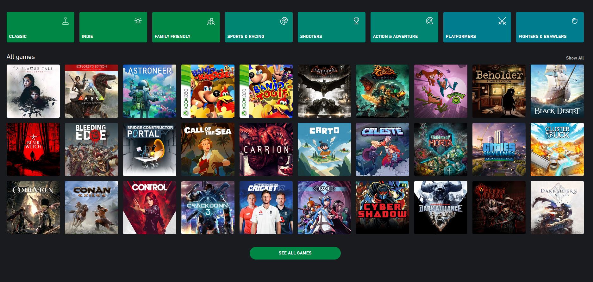593x282 pixels.
Task: Click the ball icon on Sports & Racing
Action: [x=284, y=21]
